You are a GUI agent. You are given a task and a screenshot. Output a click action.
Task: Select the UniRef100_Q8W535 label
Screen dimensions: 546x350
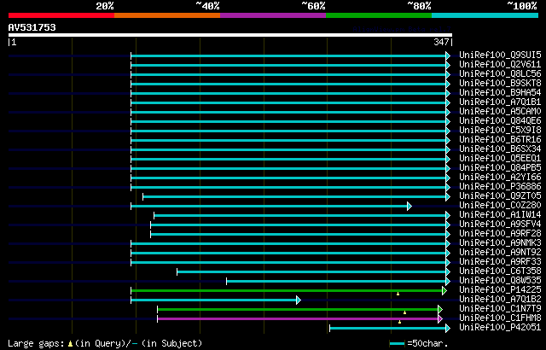pyautogui.click(x=500, y=281)
